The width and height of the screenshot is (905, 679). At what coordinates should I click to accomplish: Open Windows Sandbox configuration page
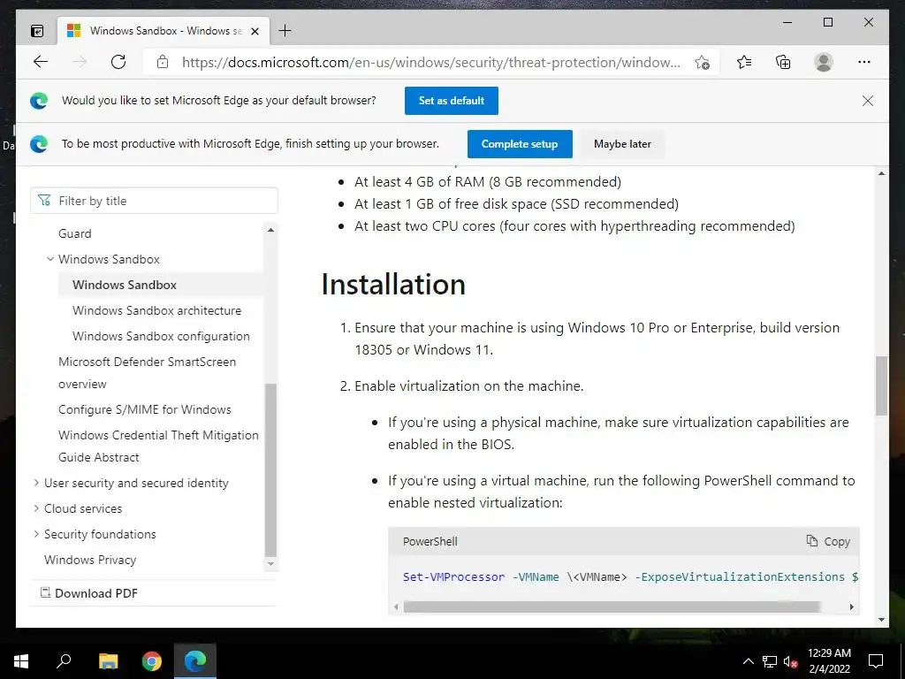(161, 336)
